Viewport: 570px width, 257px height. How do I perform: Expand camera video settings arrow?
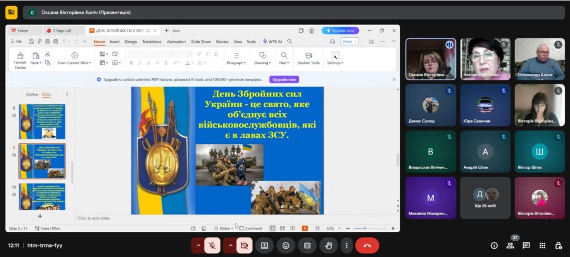(x=230, y=245)
